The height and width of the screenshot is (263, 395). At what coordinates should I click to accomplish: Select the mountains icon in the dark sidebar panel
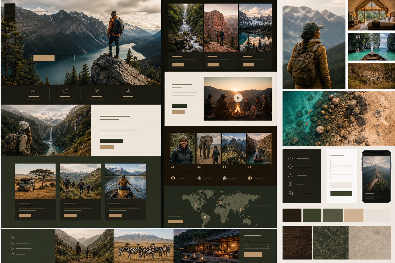[290, 158]
